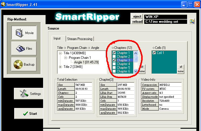This screenshot has height=131, width=201.
Task: Deselect cells with none button
Action: 181,71
